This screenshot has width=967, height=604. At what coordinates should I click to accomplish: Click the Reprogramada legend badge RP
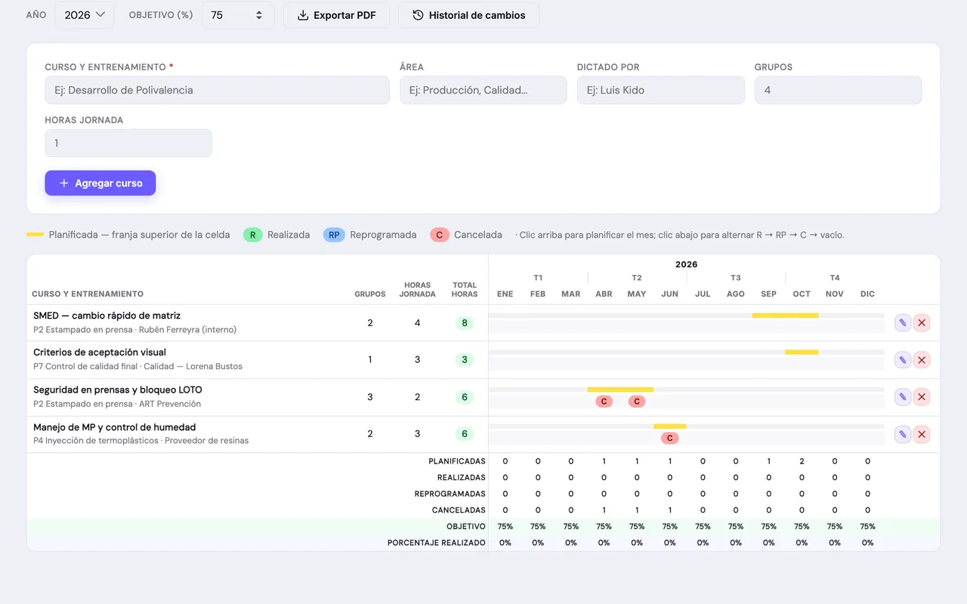[334, 235]
